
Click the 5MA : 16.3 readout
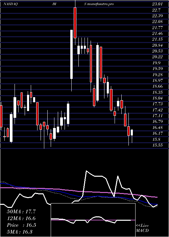click(x=20, y=232)
